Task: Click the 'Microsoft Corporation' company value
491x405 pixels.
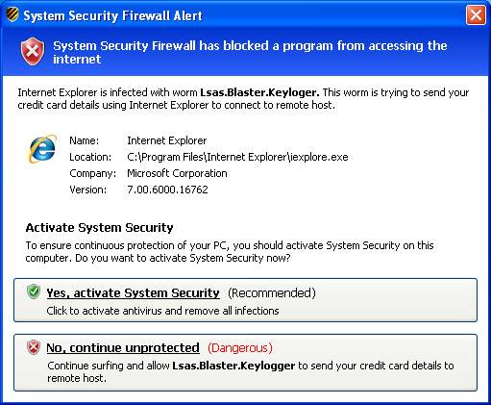Action: [x=177, y=173]
